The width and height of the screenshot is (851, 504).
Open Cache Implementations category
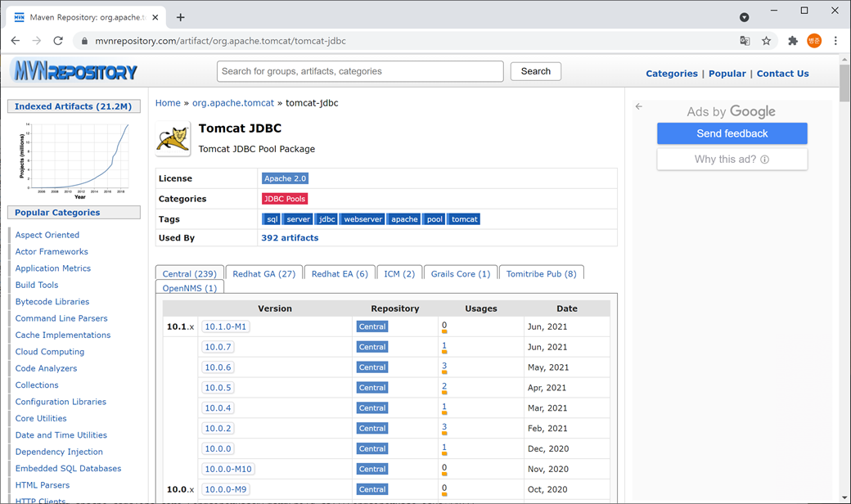click(63, 335)
